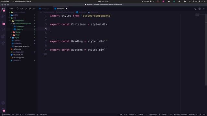Image resolution: width=207 pixels, height=116 pixels.
Task: Expand the node_modules folder
Action: (x=22, y=12)
